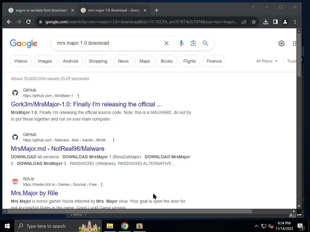Click the horizontal scrollbar thumb
This screenshot has height=232, width=310.
[x=130, y=211]
